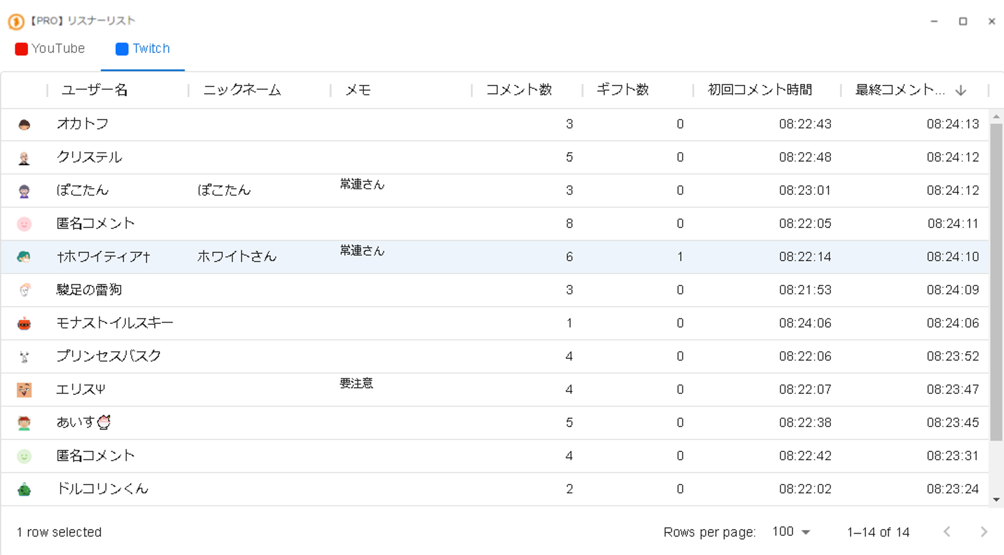Click the エリスΨ avatar thumbnail
The width and height of the screenshot is (1004, 555).
click(x=24, y=390)
